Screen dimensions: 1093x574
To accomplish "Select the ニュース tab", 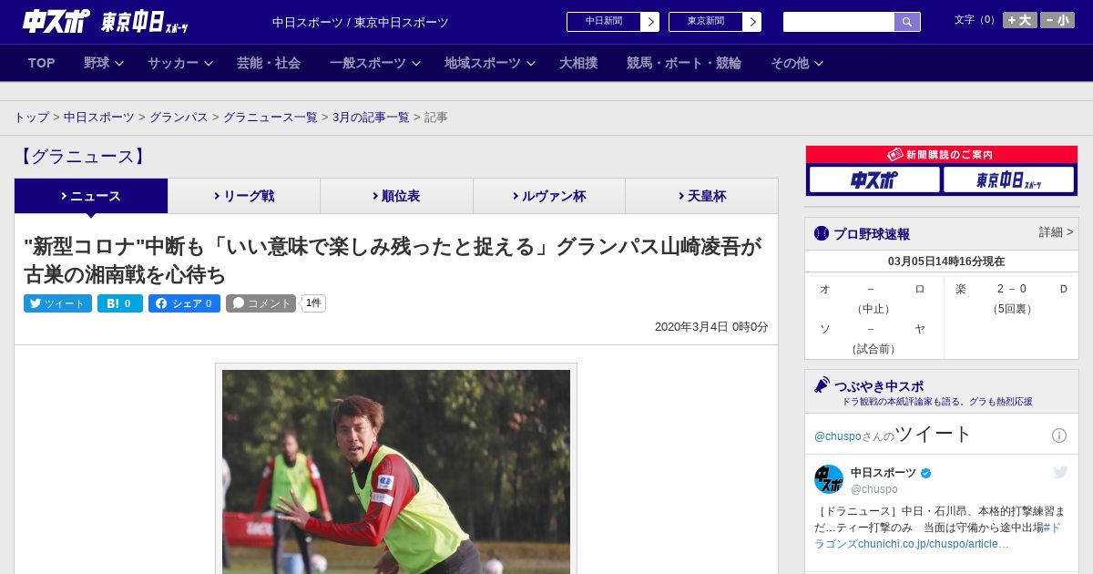I will tap(91, 196).
